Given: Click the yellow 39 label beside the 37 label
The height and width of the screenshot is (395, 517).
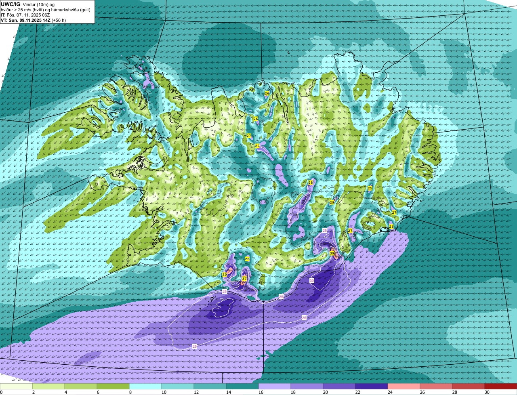Looking at the screenshot, I should 225,275.
